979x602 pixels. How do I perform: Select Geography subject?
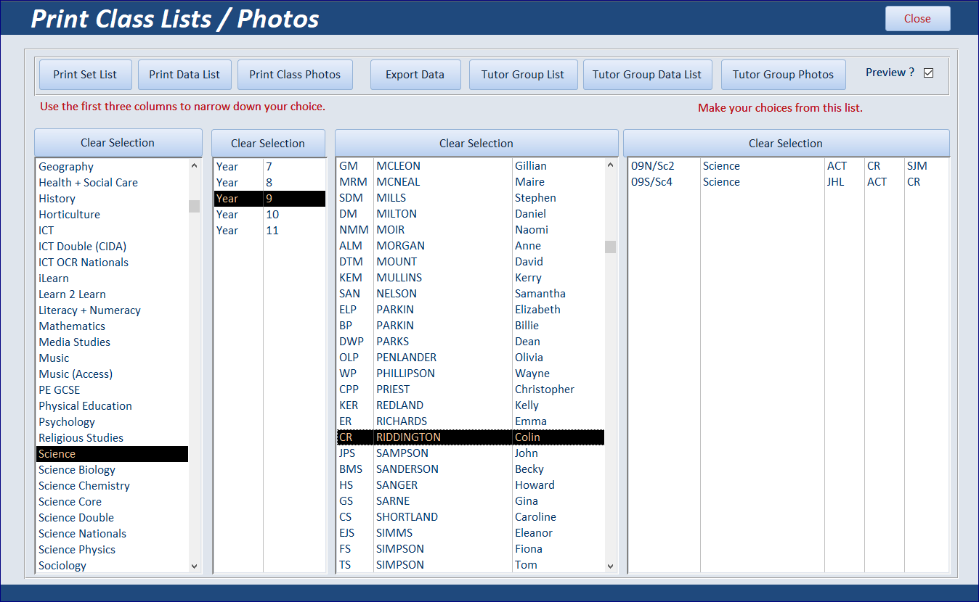[x=113, y=167]
